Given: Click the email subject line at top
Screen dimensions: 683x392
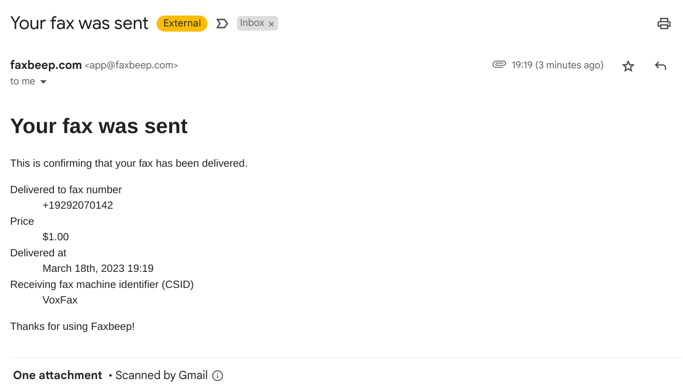Looking at the screenshot, I should pos(79,23).
